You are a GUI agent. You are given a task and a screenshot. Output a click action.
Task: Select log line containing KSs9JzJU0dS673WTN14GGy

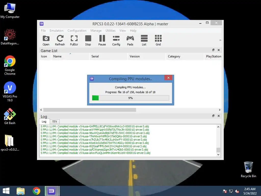[95, 143]
